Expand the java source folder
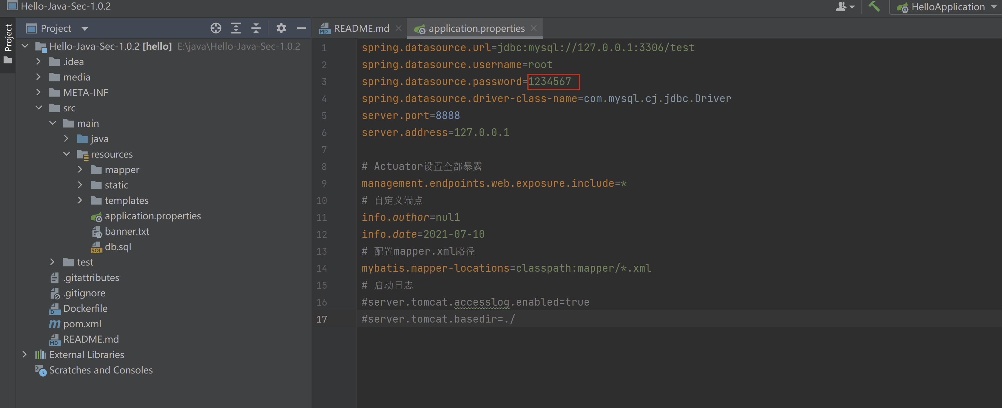 click(x=66, y=138)
